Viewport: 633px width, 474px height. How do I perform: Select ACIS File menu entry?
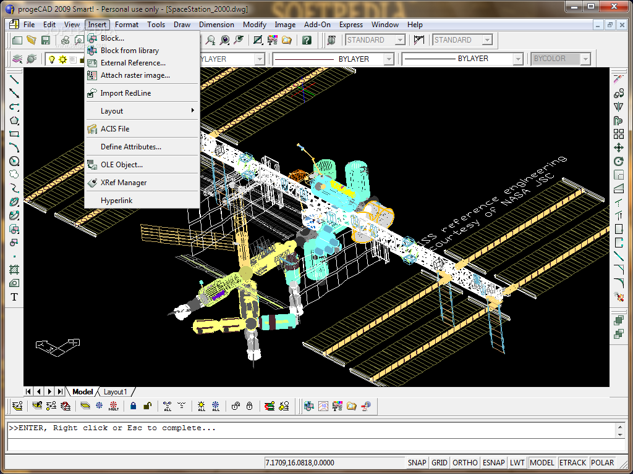(x=142, y=129)
